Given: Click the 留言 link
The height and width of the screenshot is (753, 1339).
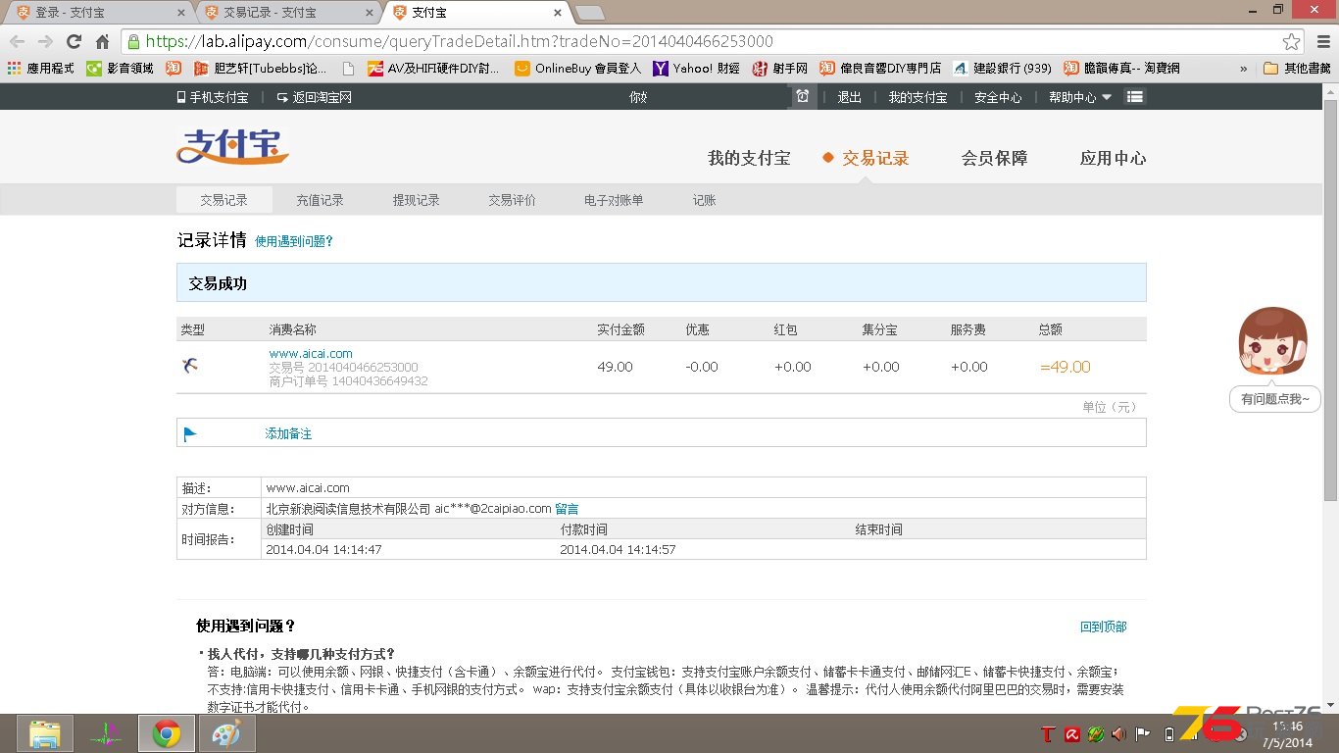Looking at the screenshot, I should tap(567, 508).
